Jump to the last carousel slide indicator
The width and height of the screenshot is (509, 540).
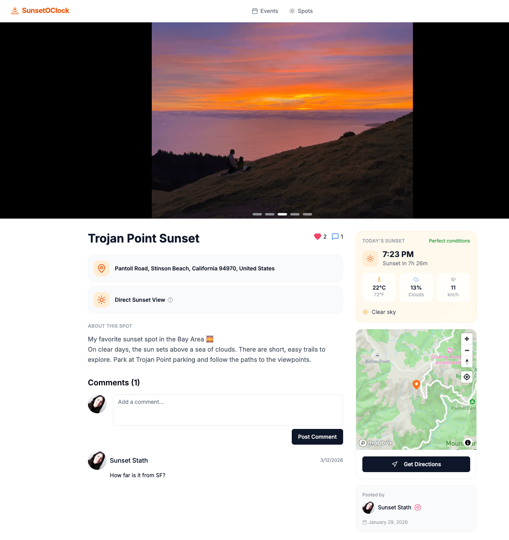[307, 214]
